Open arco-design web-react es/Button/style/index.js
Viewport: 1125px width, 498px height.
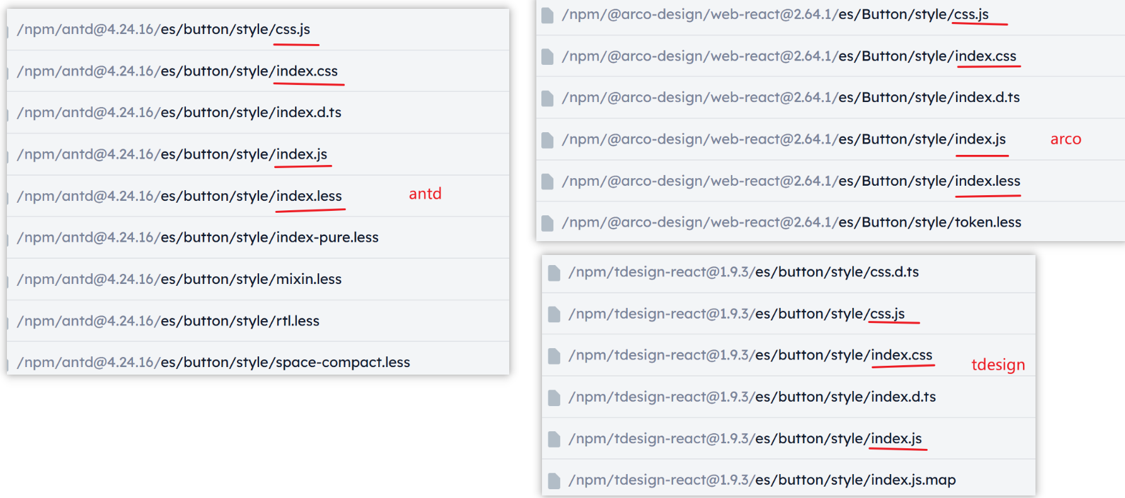pos(784,139)
